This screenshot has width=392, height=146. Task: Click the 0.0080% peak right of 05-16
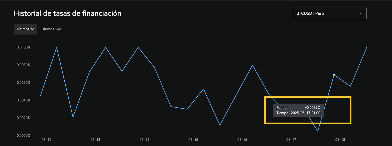point(252,65)
